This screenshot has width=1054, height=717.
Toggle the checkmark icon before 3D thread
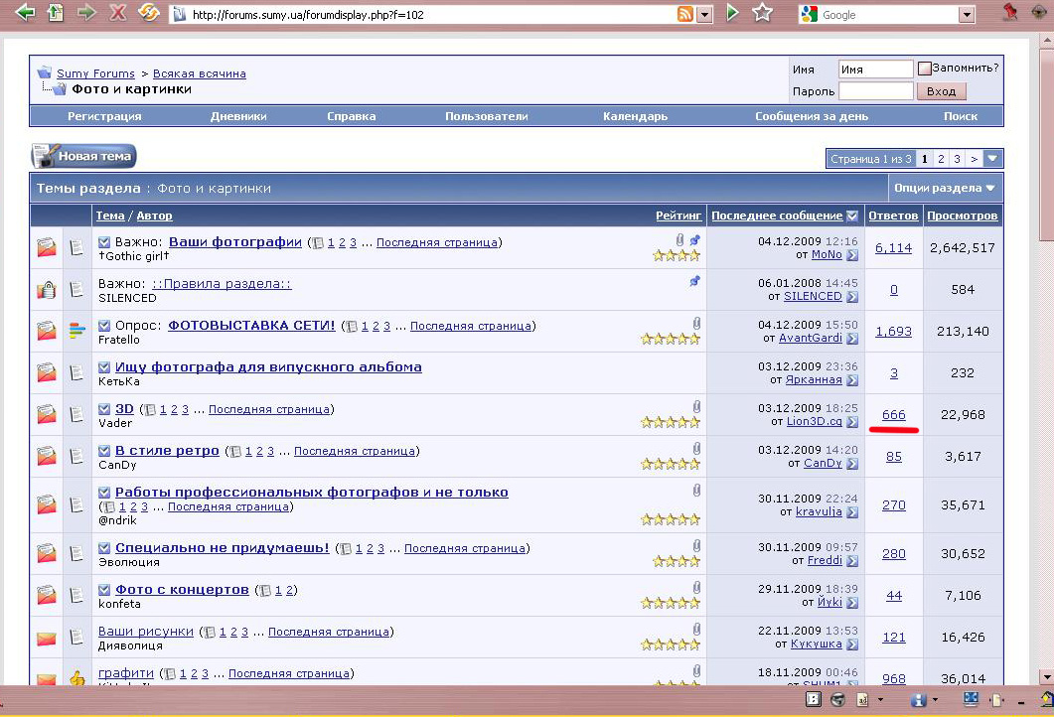tap(104, 409)
